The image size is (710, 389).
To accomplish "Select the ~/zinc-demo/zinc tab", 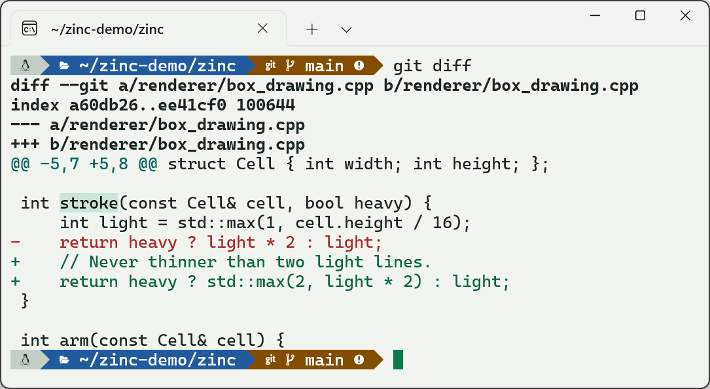I will (148, 29).
